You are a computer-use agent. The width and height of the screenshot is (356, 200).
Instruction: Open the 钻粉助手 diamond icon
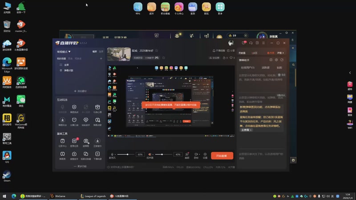(x=86, y=121)
